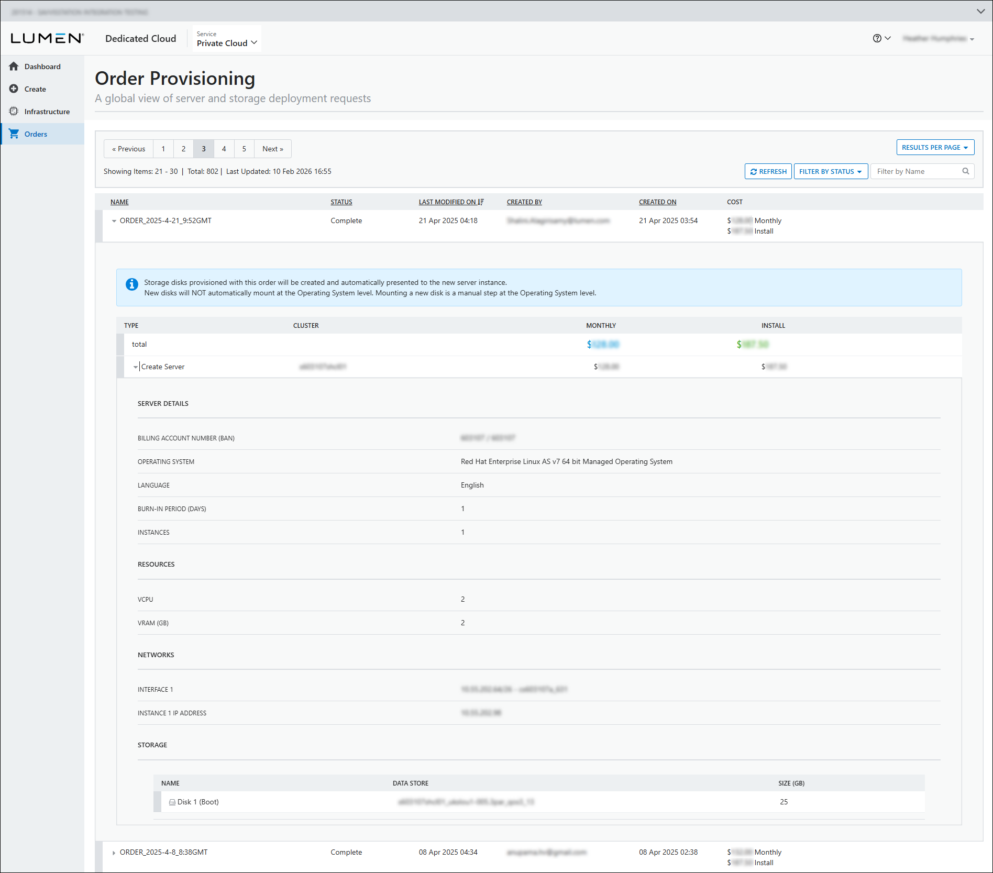This screenshot has width=993, height=873.
Task: Sort by Last Modified On header
Action: click(451, 202)
